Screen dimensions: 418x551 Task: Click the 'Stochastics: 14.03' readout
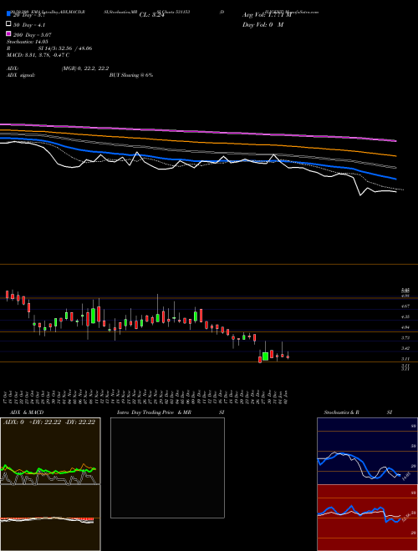(x=27, y=42)
